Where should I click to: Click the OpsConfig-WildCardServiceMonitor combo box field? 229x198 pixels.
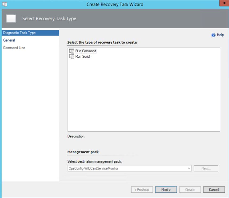click(130, 168)
